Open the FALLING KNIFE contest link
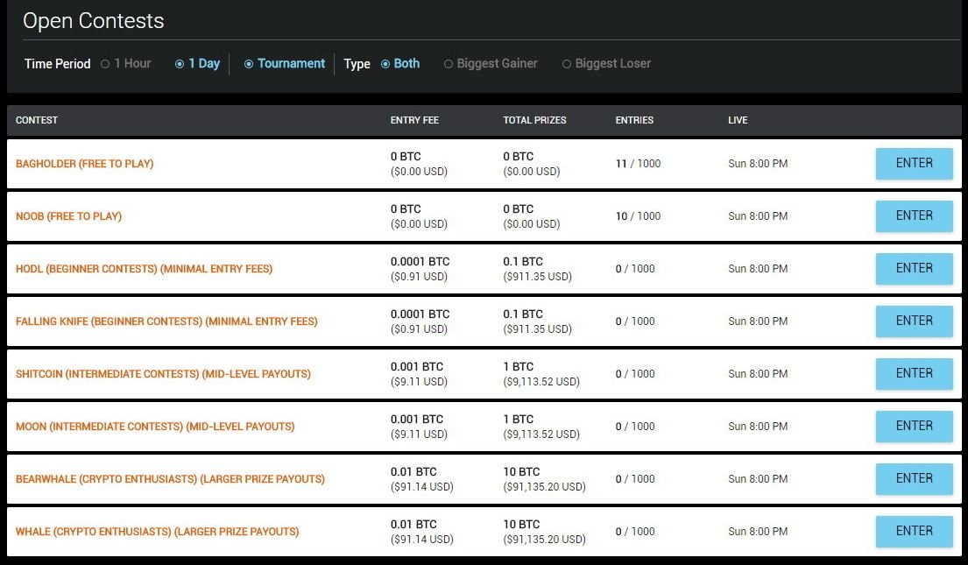Screen dimensions: 968x565 click(x=166, y=321)
